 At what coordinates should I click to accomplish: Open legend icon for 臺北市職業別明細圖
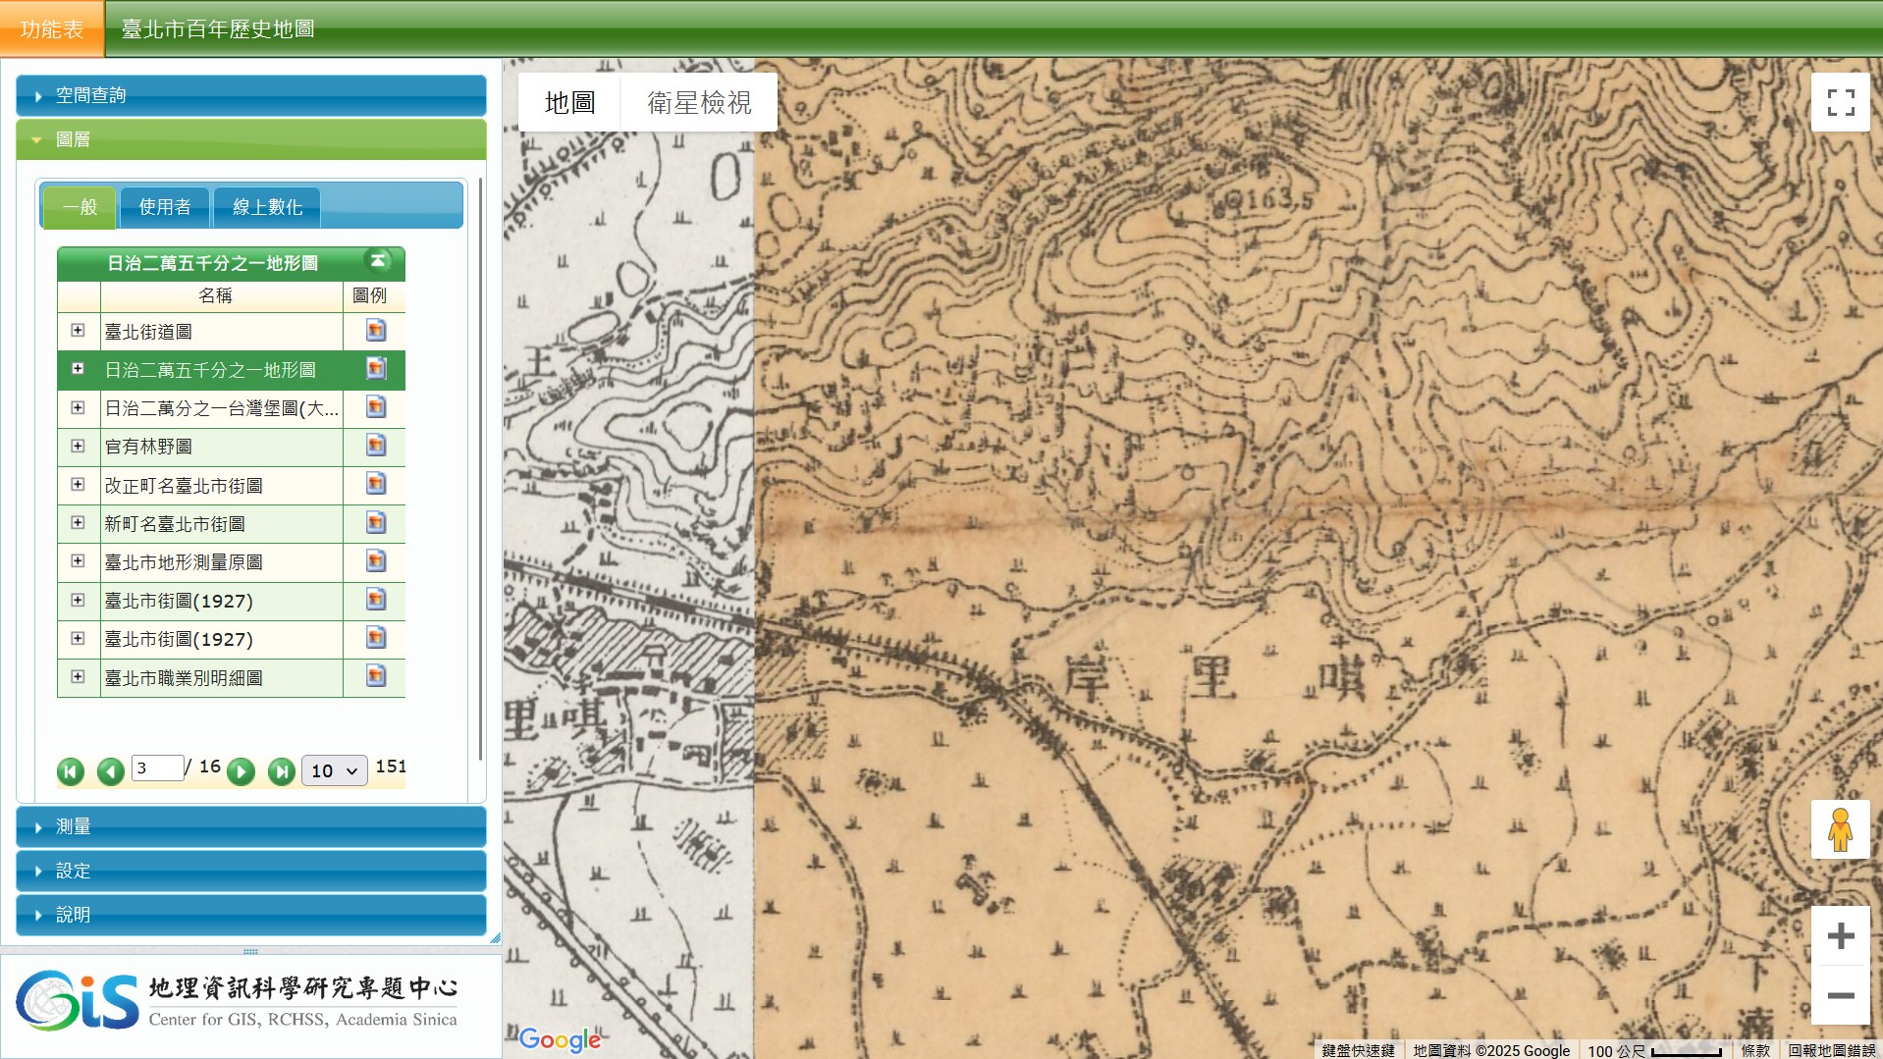pyautogui.click(x=375, y=676)
